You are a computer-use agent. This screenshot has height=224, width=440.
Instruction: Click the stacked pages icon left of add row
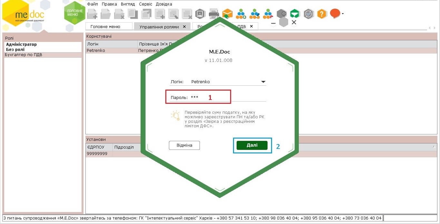146,14
